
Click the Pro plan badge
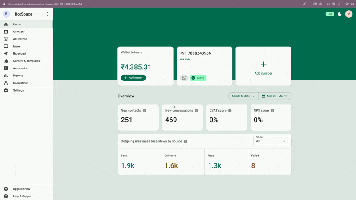coord(330,14)
